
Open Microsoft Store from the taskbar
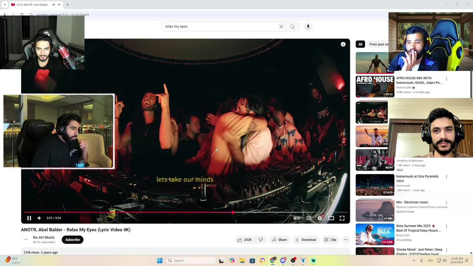point(252,261)
